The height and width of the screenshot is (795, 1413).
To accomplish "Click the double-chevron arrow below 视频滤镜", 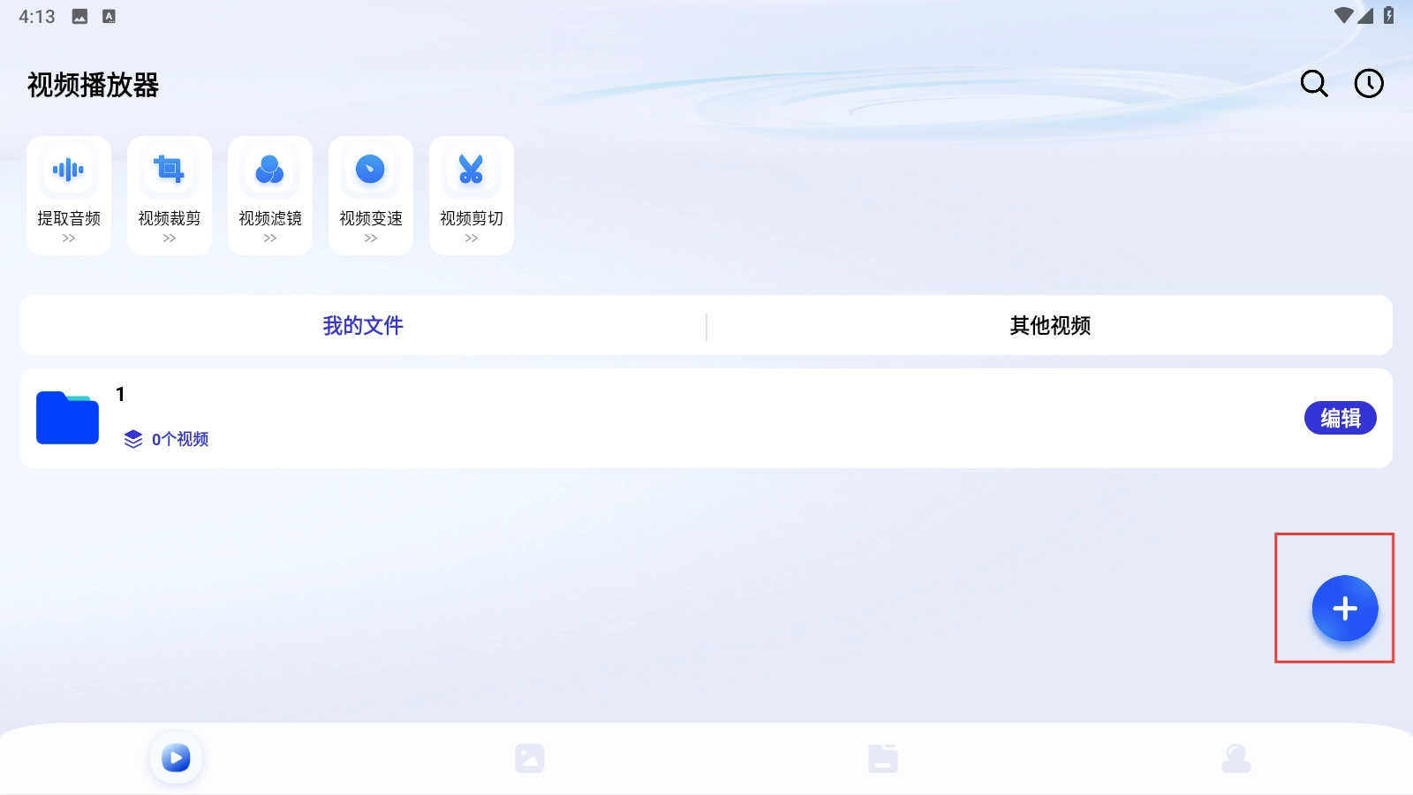I will coord(270,238).
